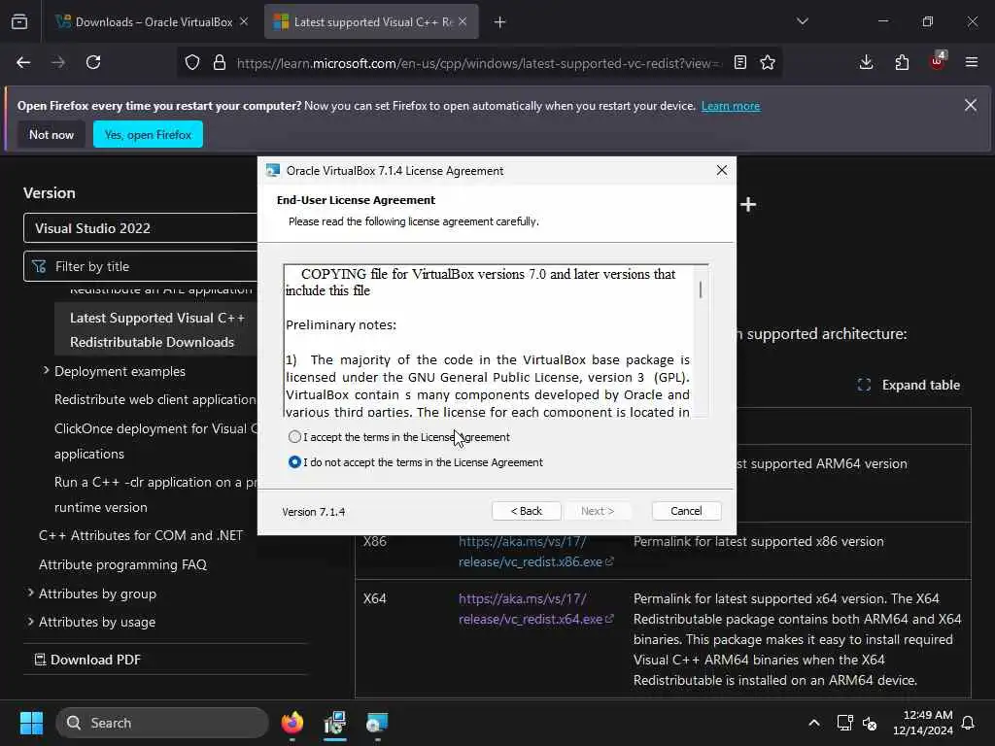Screen dimensions: 995x746
Task: Expand Attributes by usage node
Action: click(30, 621)
